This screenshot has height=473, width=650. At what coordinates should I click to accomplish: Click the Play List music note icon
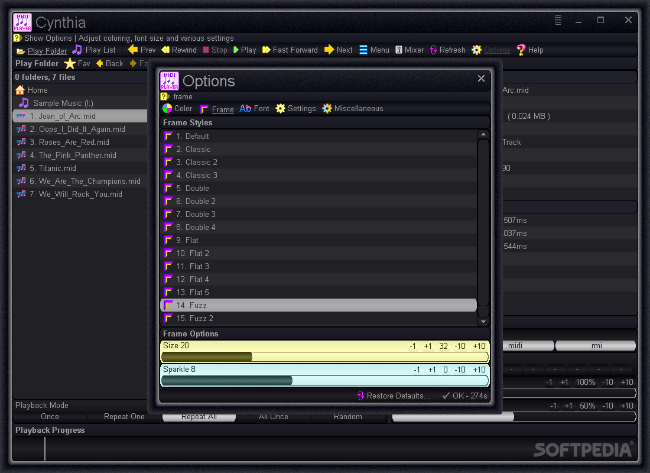[77, 50]
